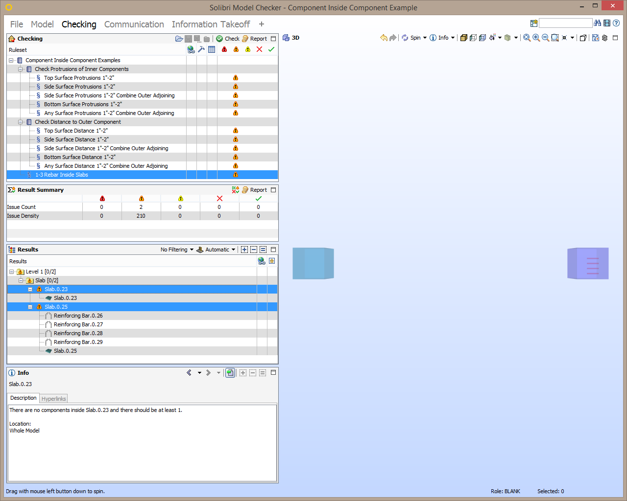Select Top Surface Protrusions 1"-2" rule
Image resolution: width=627 pixels, height=501 pixels.
[x=79, y=78]
